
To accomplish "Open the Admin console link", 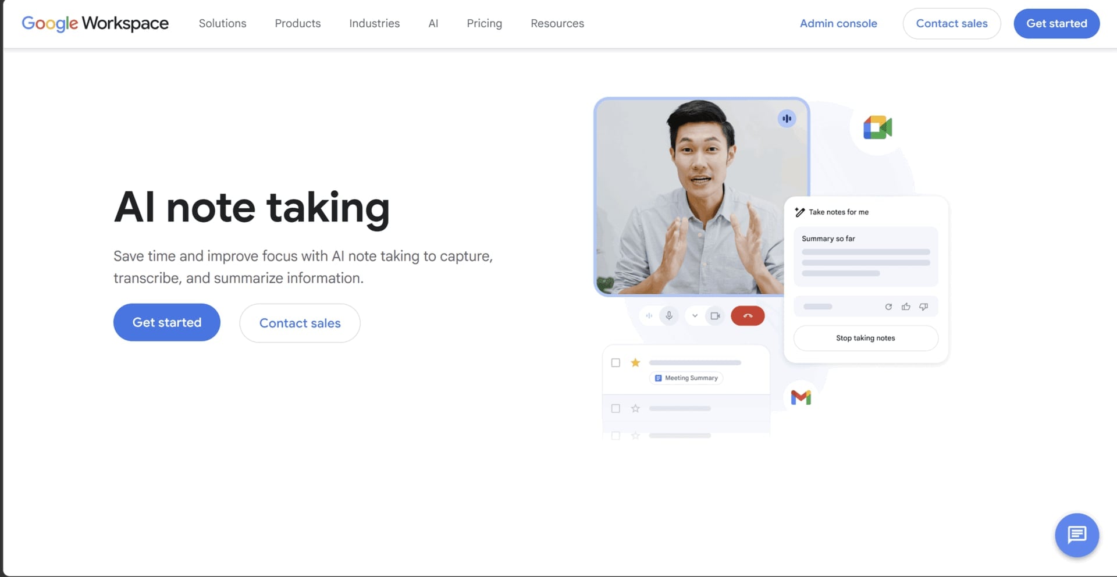I will coord(838,23).
